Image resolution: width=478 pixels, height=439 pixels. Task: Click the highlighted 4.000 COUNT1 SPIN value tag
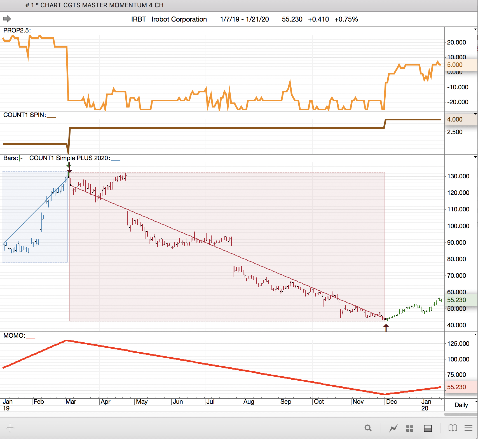tap(461, 119)
